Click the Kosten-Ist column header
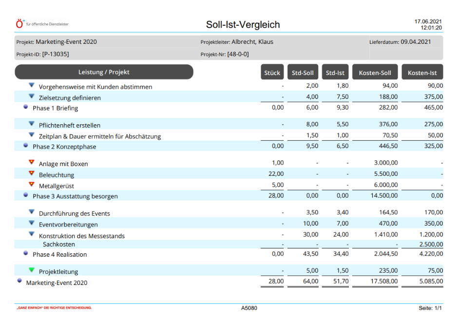Viewport: 458px width, 321px height. coord(422,72)
